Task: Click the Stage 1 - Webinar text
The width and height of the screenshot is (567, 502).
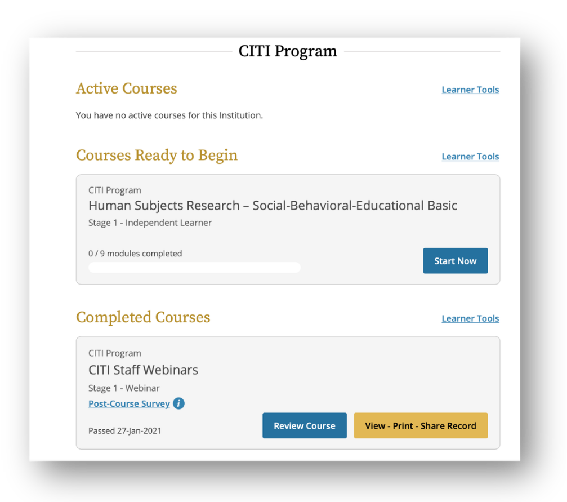Action: 124,388
